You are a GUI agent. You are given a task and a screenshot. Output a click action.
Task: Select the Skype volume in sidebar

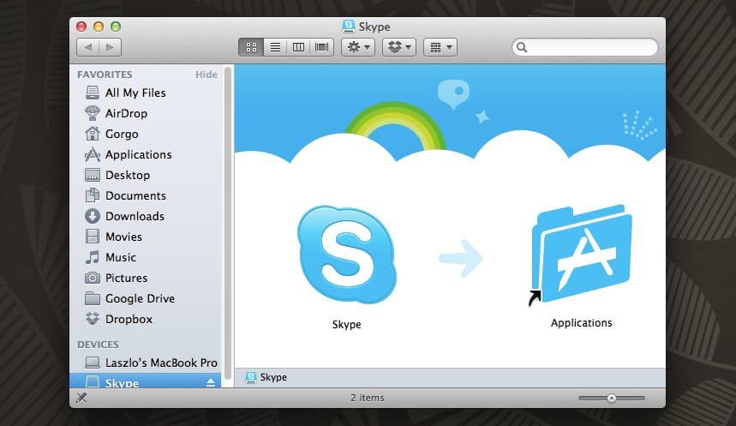[x=146, y=381]
